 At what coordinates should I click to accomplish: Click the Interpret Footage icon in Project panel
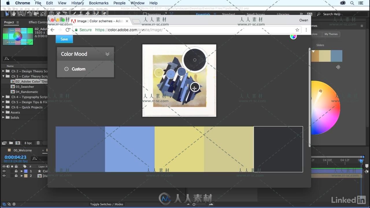(4, 143)
